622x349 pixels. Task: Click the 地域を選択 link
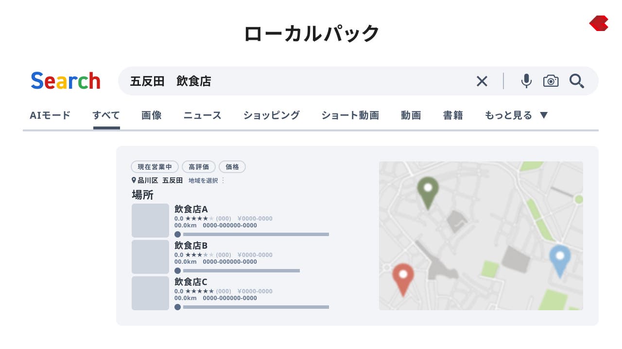(x=203, y=180)
